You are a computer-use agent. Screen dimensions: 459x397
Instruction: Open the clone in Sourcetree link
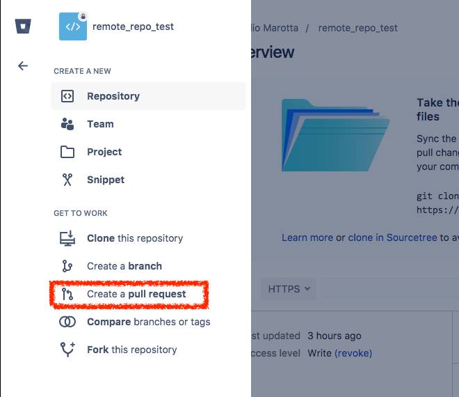[392, 238]
